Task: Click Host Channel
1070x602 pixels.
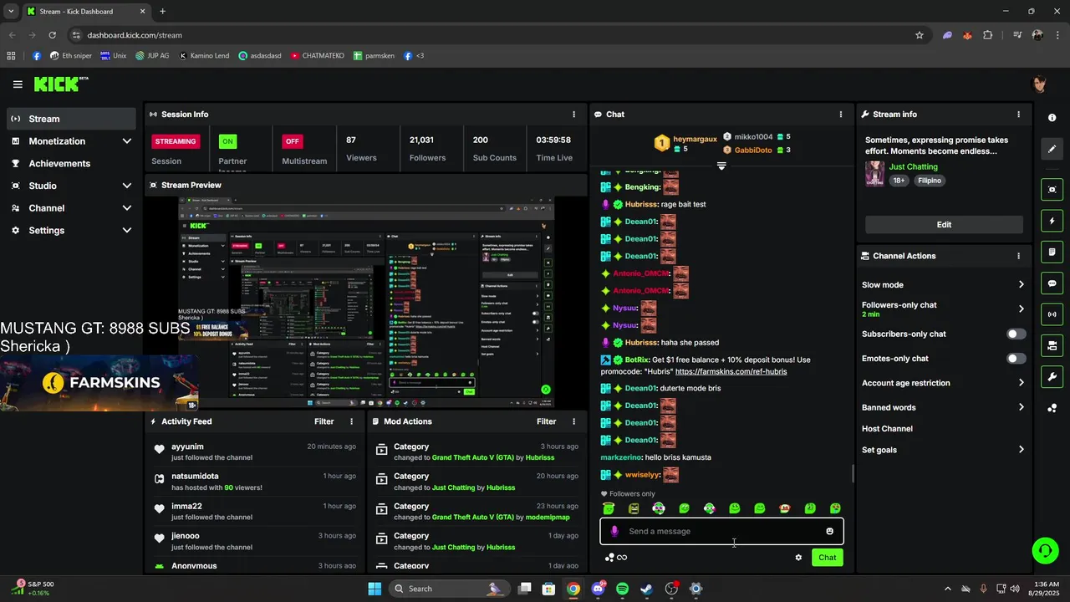Action: tap(887, 429)
